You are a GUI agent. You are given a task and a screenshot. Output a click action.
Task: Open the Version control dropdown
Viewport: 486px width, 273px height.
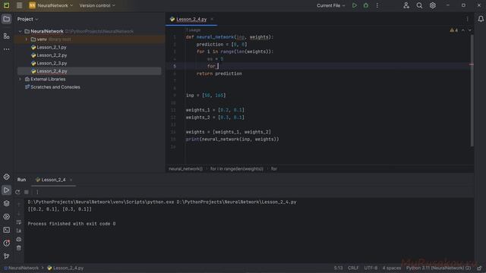(97, 5)
